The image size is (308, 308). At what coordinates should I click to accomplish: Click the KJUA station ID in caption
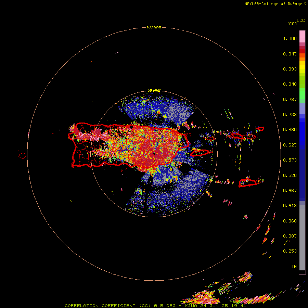pyautogui.click(x=191, y=306)
